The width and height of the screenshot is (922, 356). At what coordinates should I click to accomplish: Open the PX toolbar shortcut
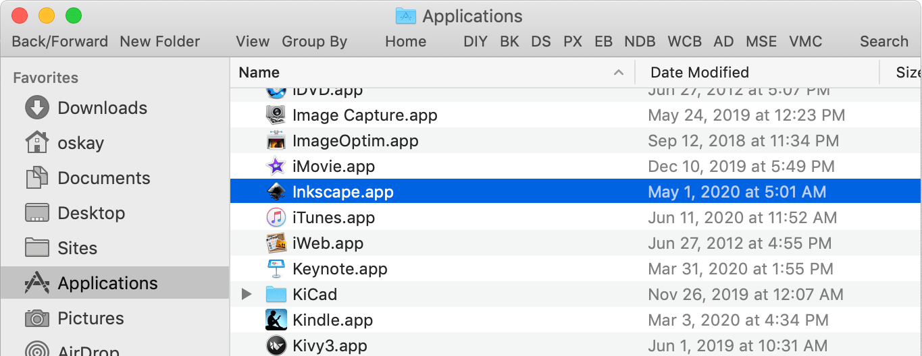[x=573, y=42]
